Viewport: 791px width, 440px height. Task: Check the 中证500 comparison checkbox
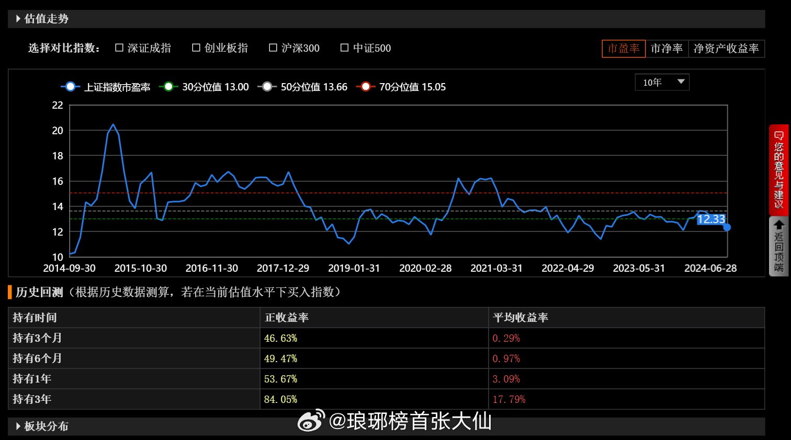pyautogui.click(x=344, y=48)
